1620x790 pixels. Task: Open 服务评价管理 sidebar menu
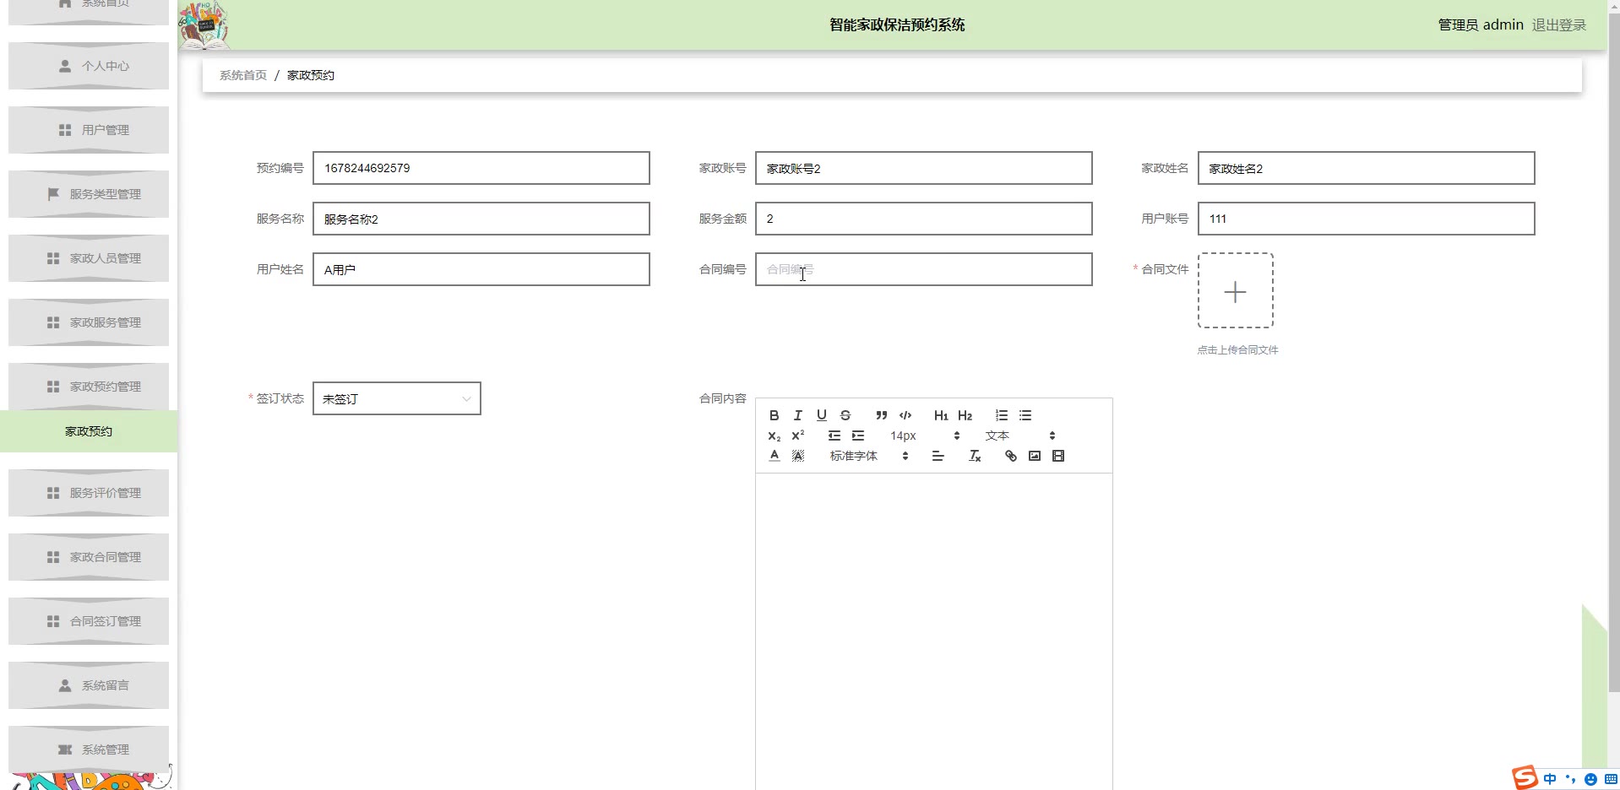(89, 493)
